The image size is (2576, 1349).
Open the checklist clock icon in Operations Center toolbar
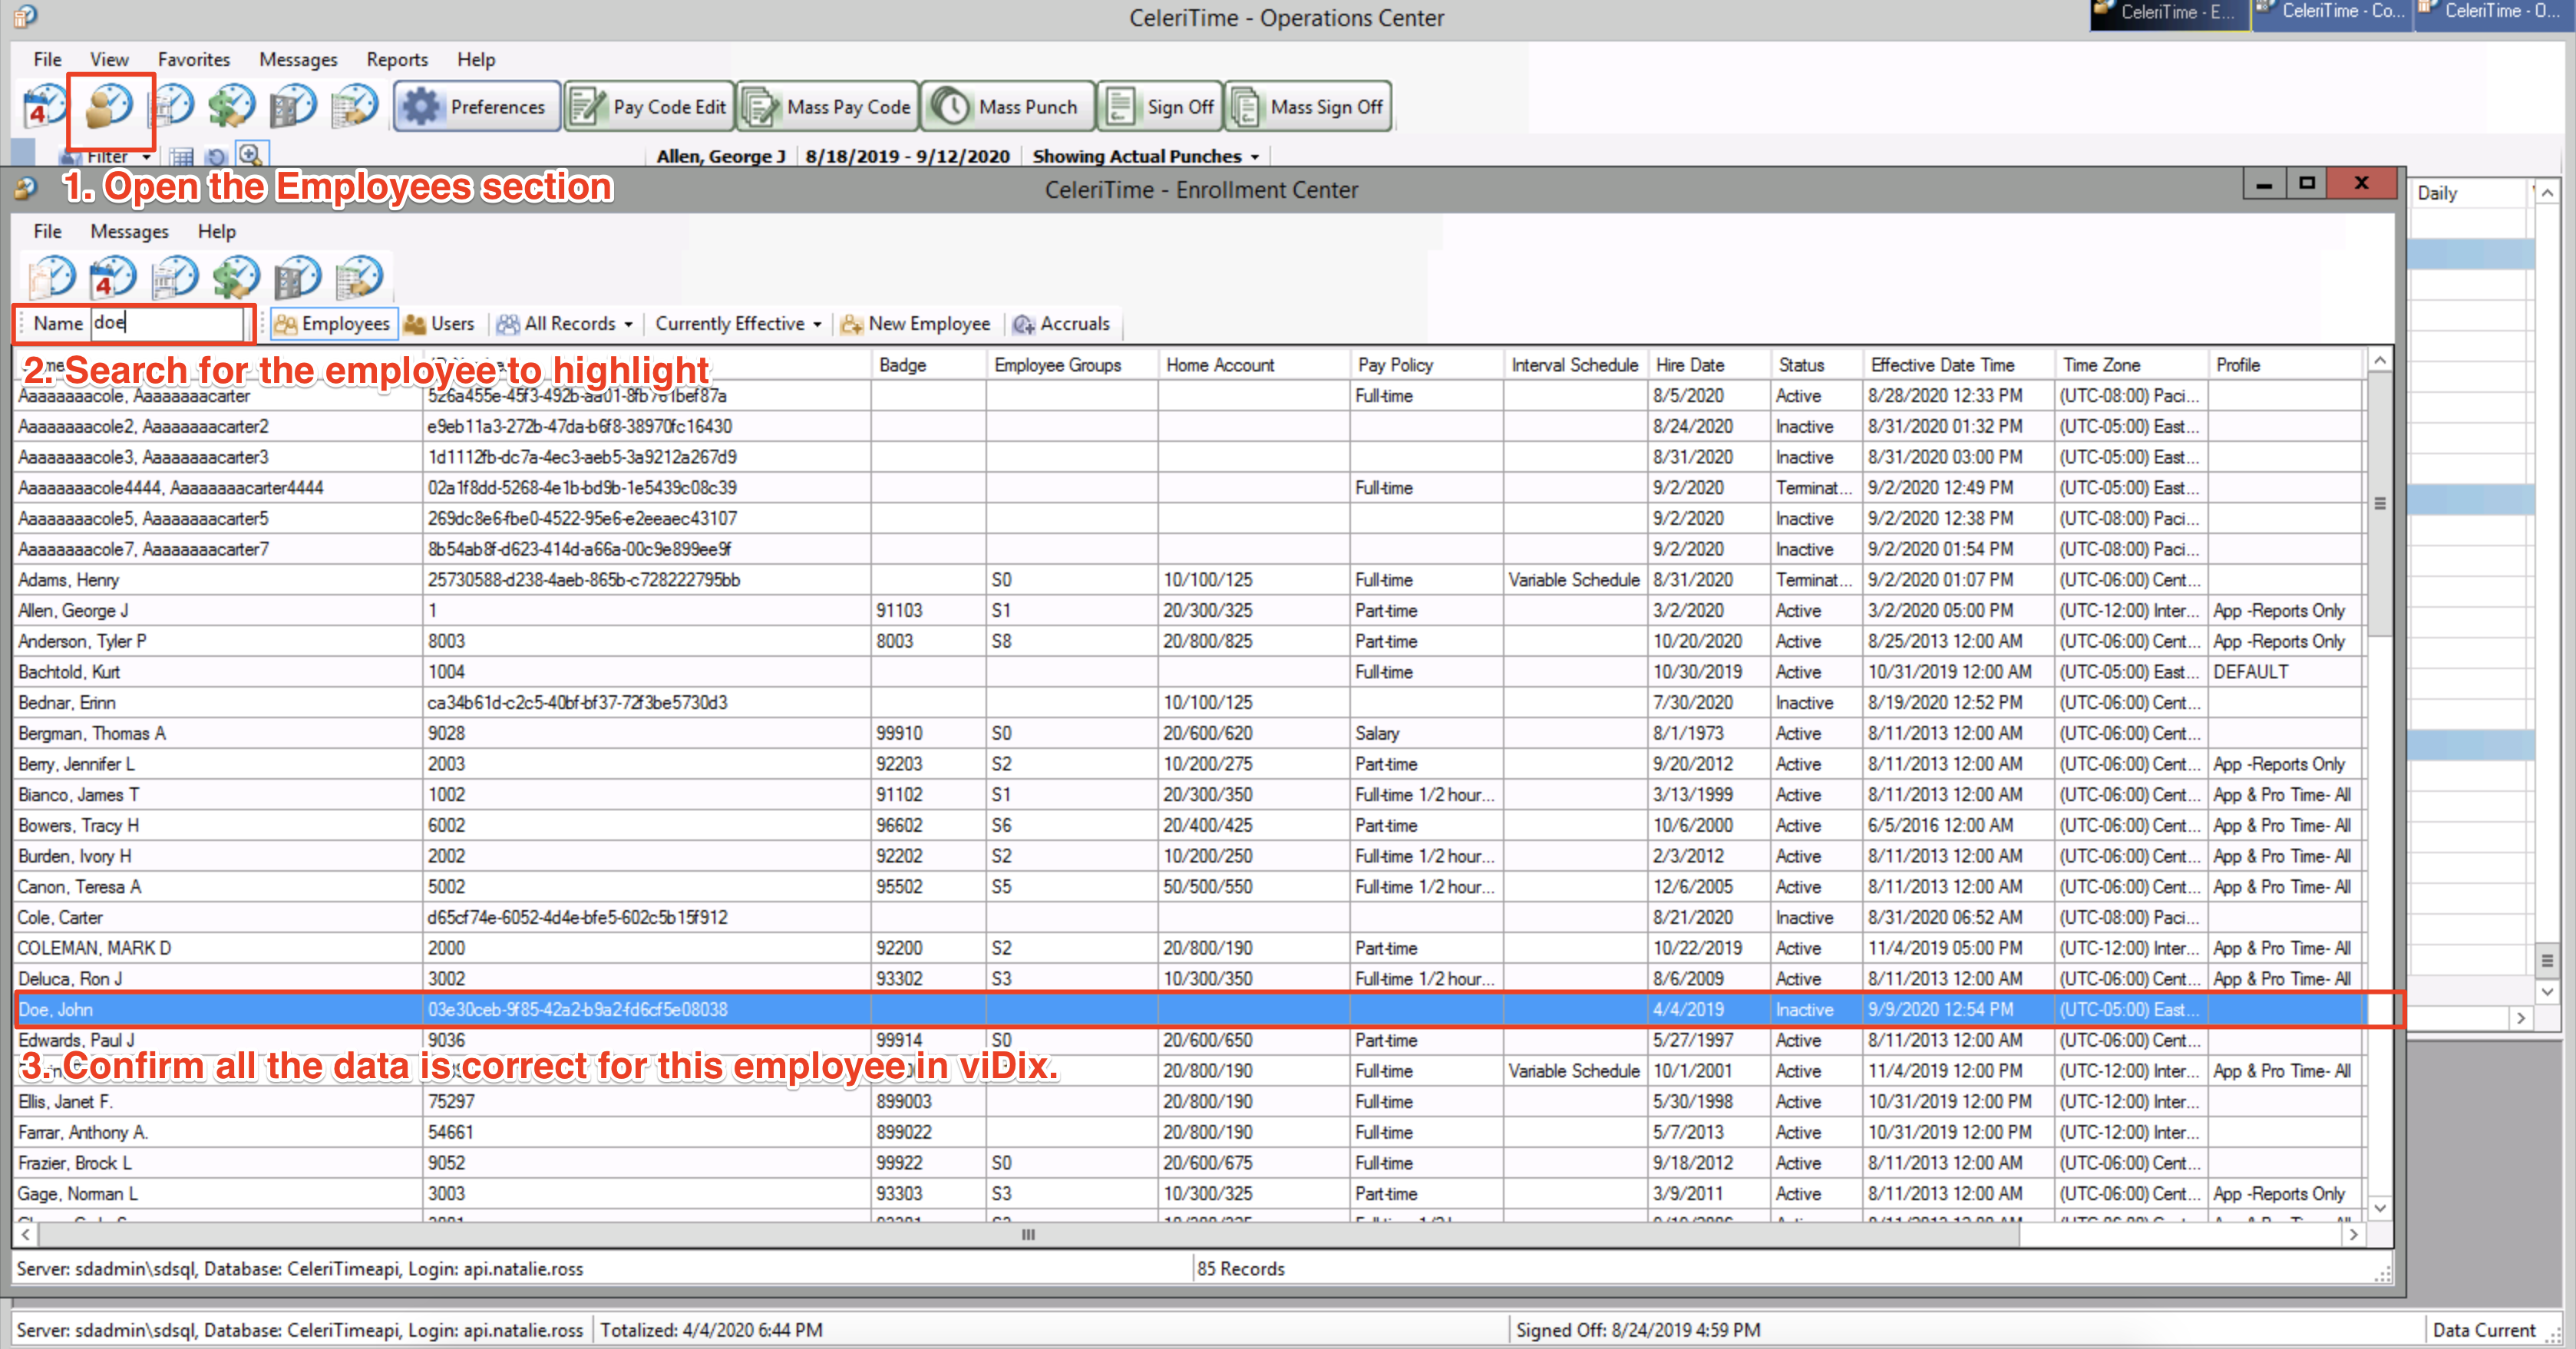pos(294,106)
